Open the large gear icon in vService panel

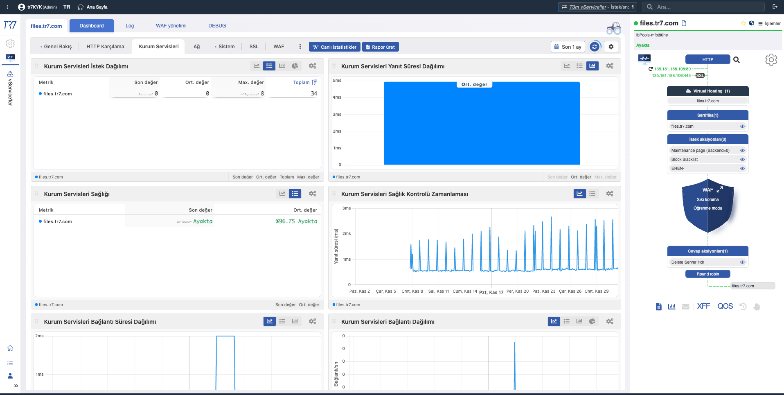[771, 60]
